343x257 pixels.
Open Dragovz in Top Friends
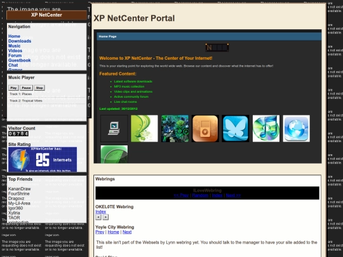[x=16, y=199]
